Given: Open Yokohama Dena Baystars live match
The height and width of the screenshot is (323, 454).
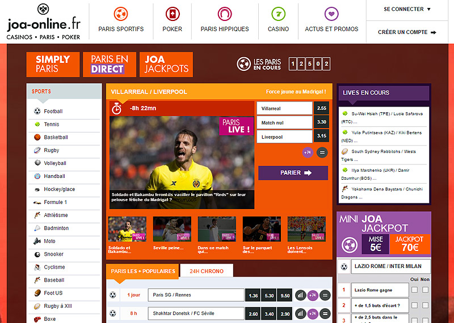Looking at the screenshot, I should click(384, 193).
